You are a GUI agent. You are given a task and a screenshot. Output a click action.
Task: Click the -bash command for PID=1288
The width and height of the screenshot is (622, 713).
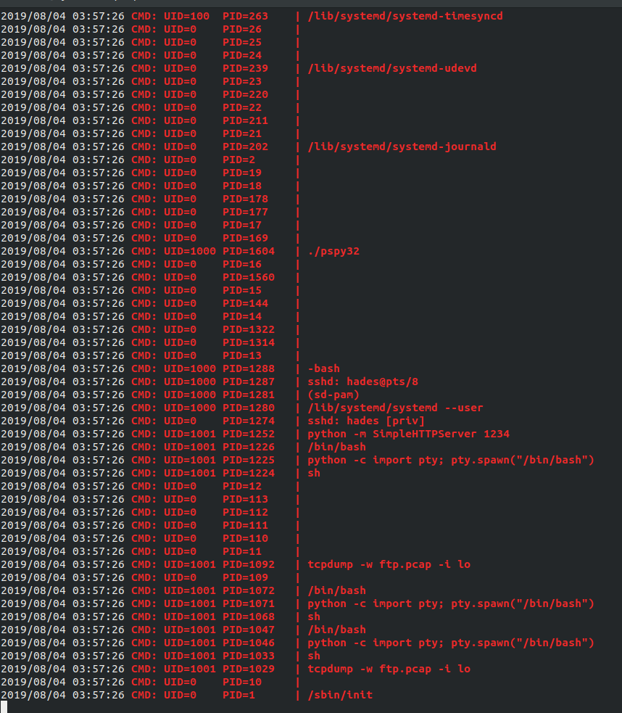pos(323,368)
